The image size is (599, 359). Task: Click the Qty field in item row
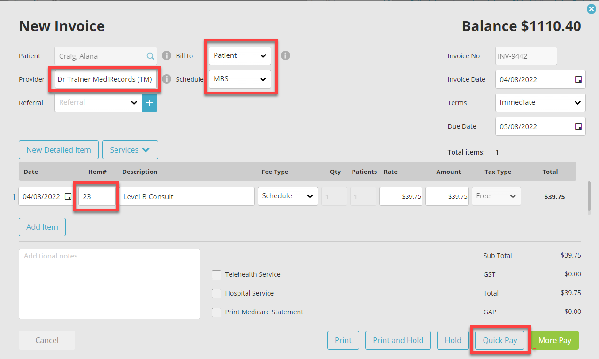(x=334, y=196)
